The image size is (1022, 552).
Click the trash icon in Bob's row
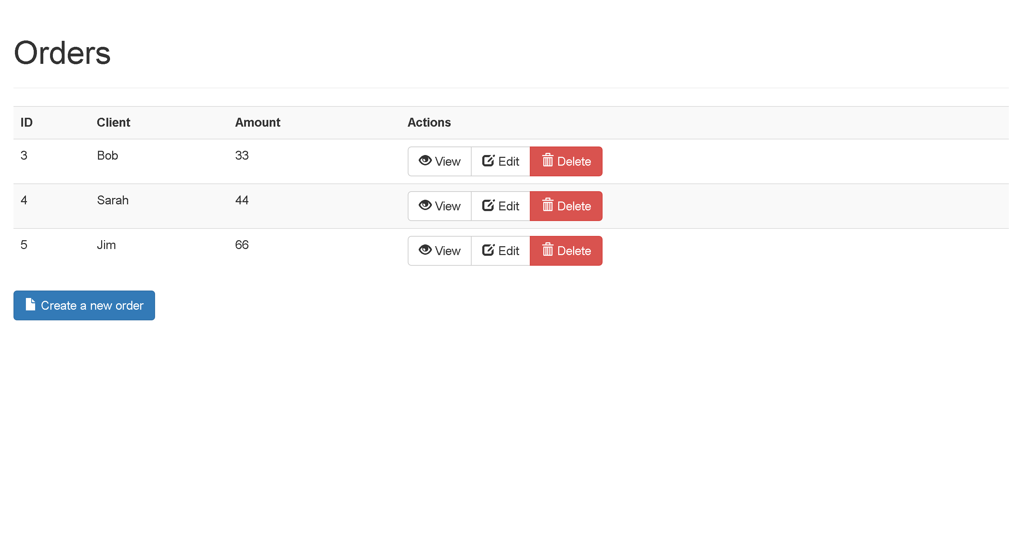[x=548, y=161]
